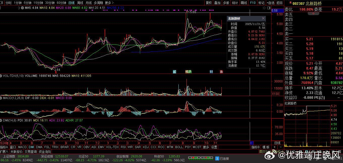Expand the order book double-chevron arrow

(314, 13)
